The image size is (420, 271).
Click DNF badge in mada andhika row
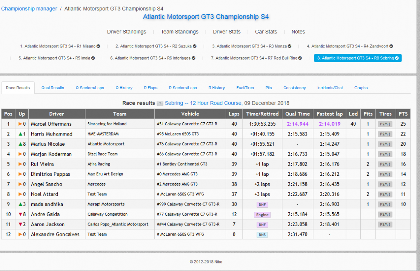pyautogui.click(x=262, y=204)
